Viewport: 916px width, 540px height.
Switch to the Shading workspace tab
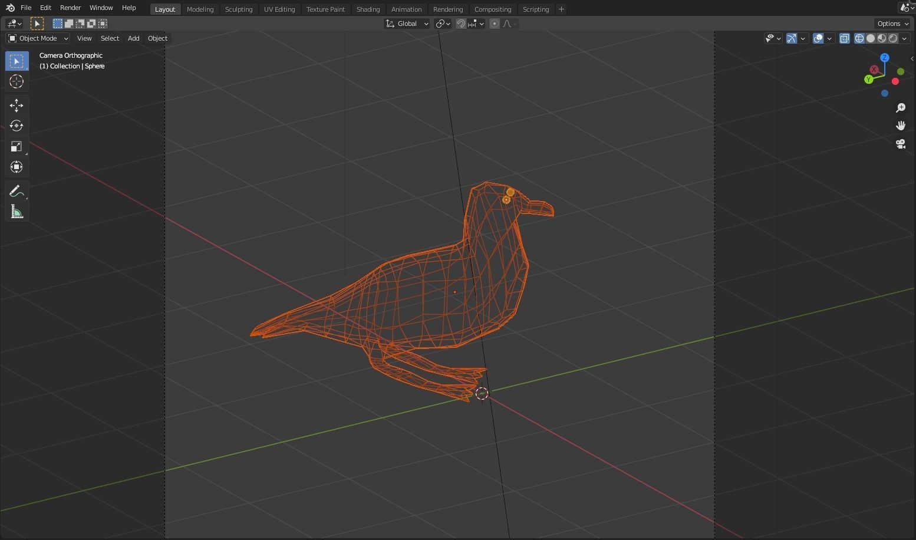(368, 9)
